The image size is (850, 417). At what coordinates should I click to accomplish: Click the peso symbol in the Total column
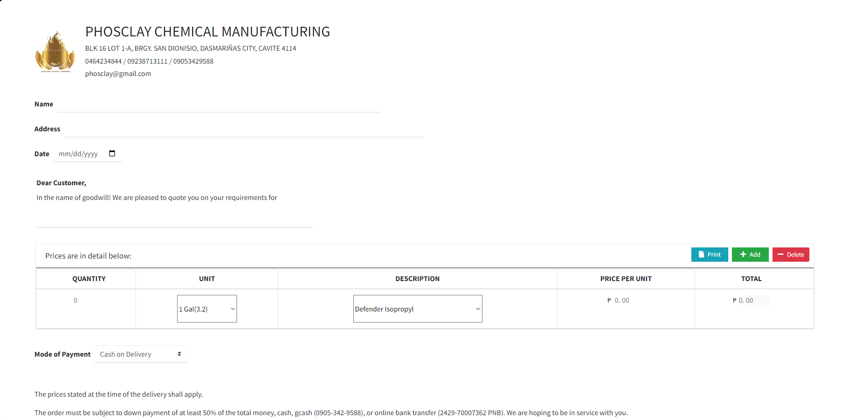point(734,300)
